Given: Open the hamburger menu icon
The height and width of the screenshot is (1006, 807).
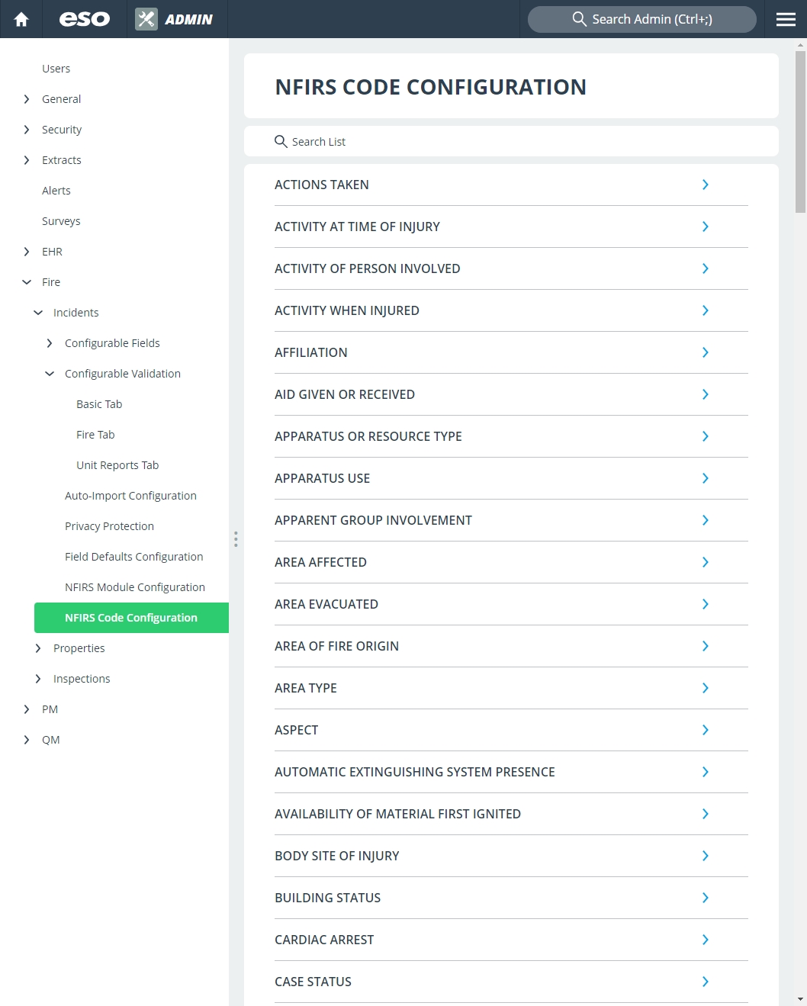Looking at the screenshot, I should coord(786,19).
